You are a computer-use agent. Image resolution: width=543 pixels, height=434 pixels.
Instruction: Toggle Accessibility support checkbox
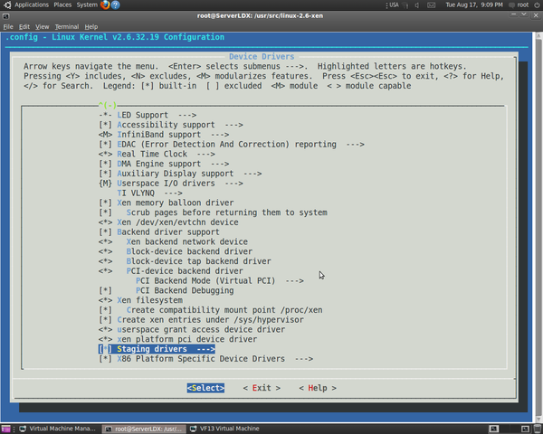[x=105, y=125]
